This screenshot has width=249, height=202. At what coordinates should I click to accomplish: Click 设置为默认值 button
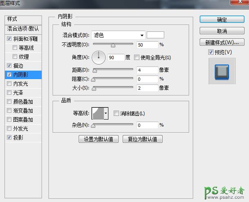(x=98, y=139)
